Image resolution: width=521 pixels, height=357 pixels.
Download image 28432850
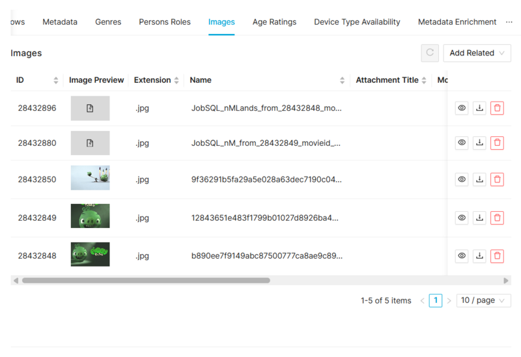pyautogui.click(x=479, y=179)
